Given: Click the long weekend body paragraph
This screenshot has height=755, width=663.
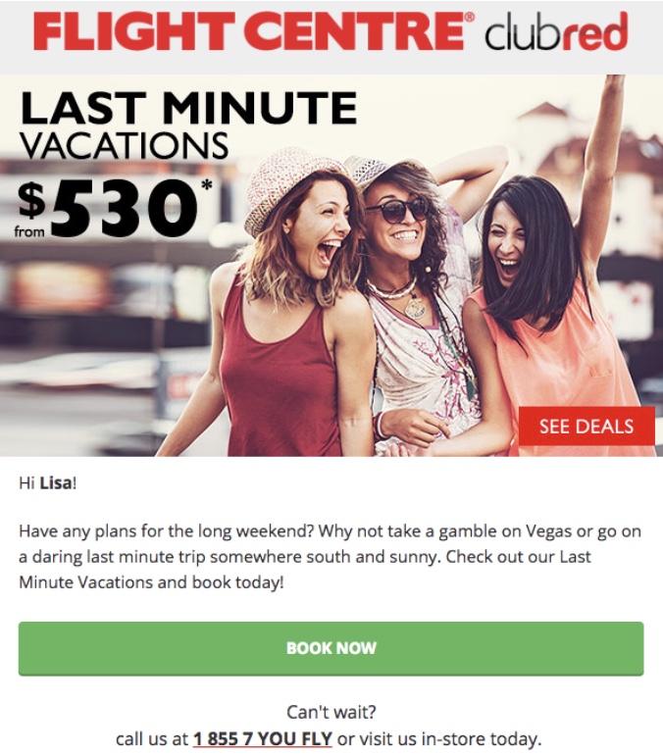Looking at the screenshot, I should tap(330, 557).
